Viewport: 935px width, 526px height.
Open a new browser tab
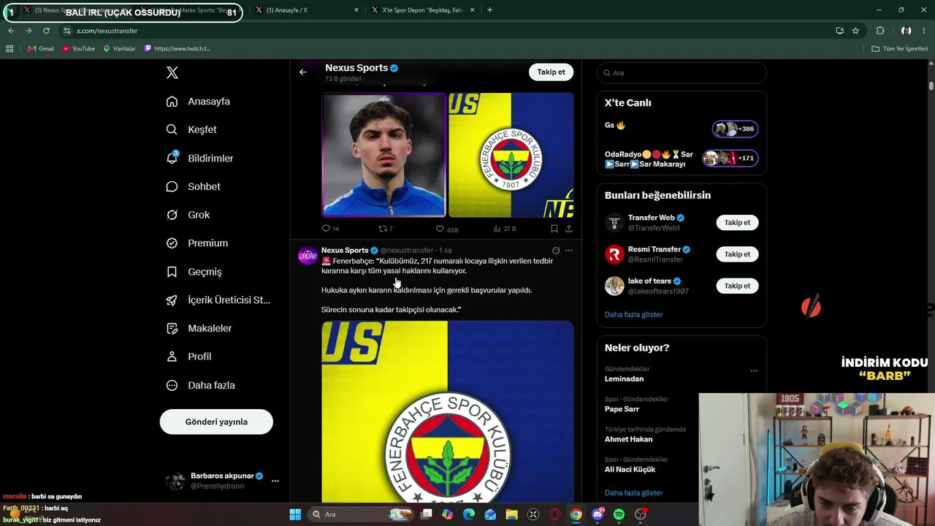489,10
